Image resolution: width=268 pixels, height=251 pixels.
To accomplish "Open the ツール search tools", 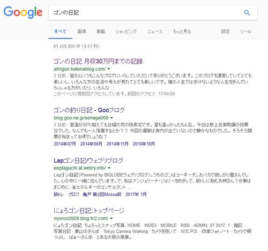I will [x=245, y=32].
